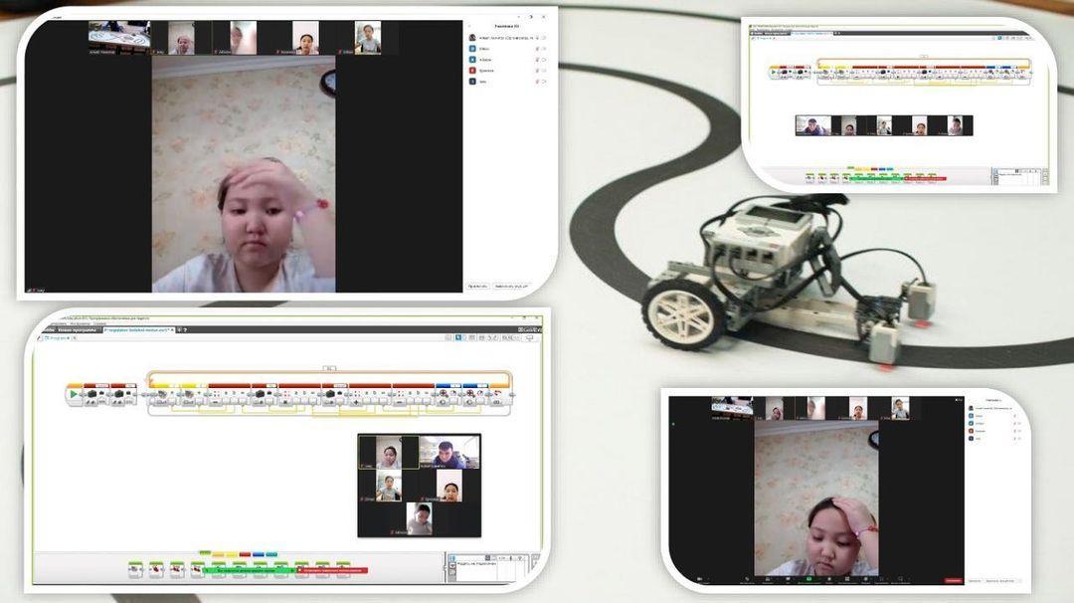This screenshot has height=603, width=1074.
Task: Select blue Advanced palette tab in large EV3
Action: [x=259, y=554]
